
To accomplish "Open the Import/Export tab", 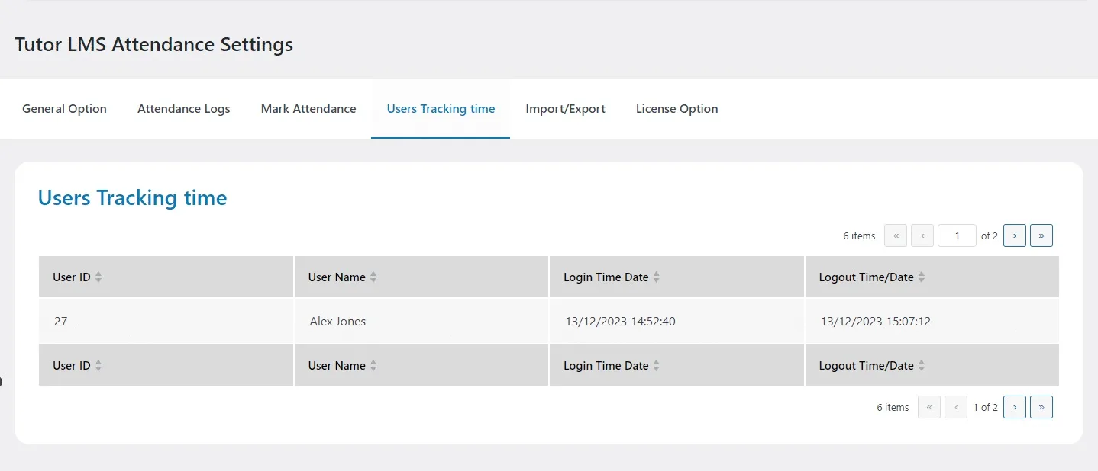I will tap(565, 108).
